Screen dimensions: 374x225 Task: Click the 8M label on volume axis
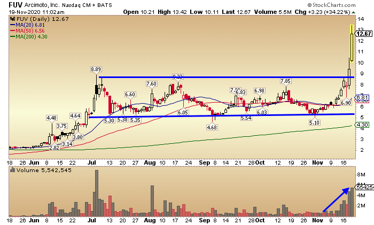pyautogui.click(x=361, y=175)
